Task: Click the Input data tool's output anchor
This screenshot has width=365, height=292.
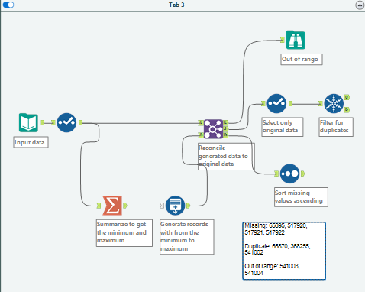Action: 43,123
